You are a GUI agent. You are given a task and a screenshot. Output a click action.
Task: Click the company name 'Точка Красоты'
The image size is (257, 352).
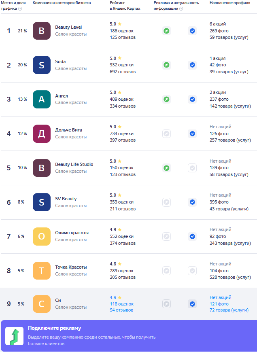point(71,267)
